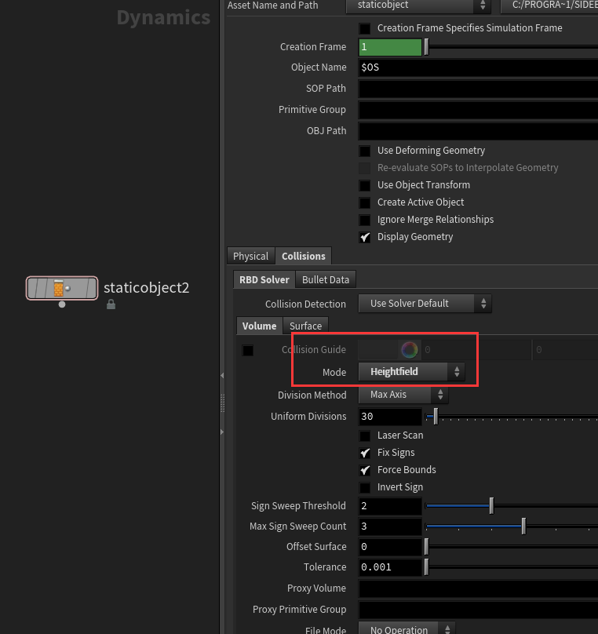Toggle the Collision Guide enable checkbox
Image resolution: width=598 pixels, height=634 pixels.
tap(248, 350)
